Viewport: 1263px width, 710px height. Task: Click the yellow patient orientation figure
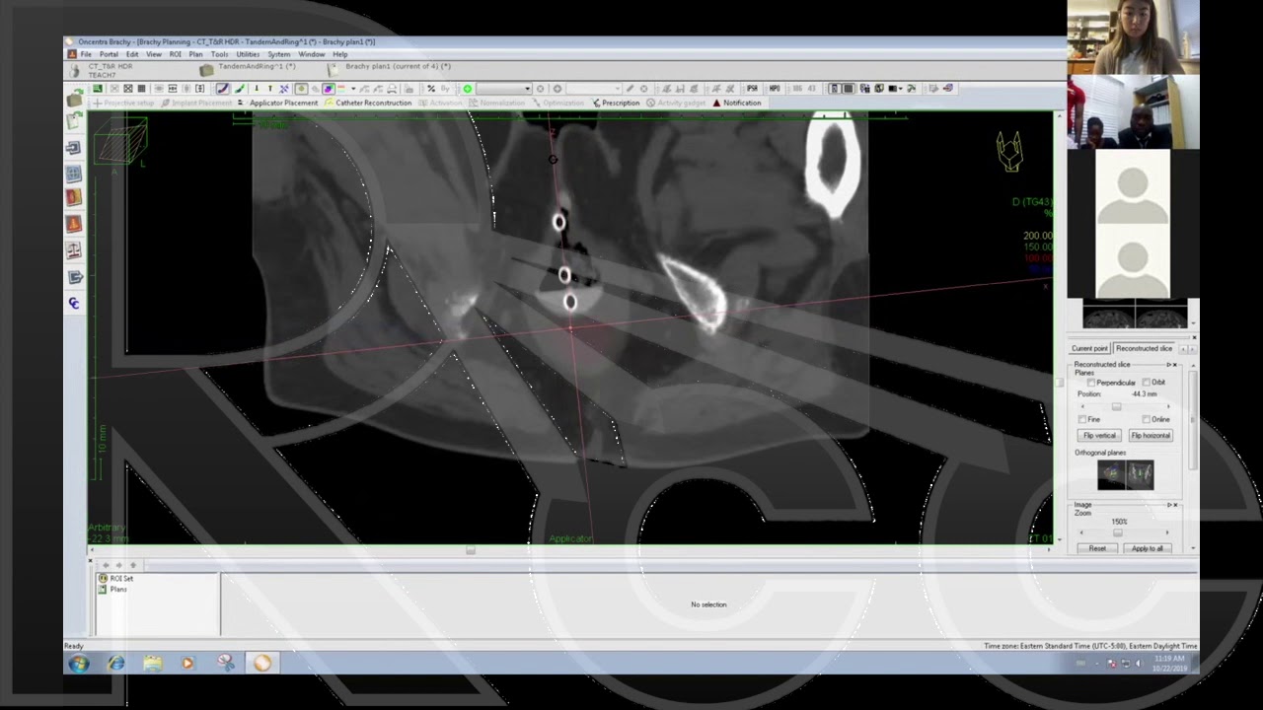click(1009, 151)
